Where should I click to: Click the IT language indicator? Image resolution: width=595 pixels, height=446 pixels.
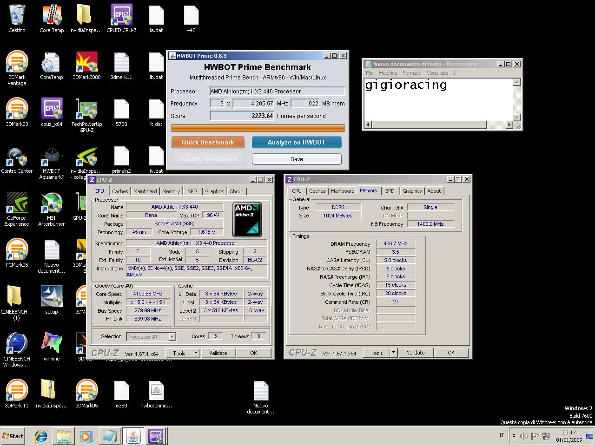[x=502, y=435]
